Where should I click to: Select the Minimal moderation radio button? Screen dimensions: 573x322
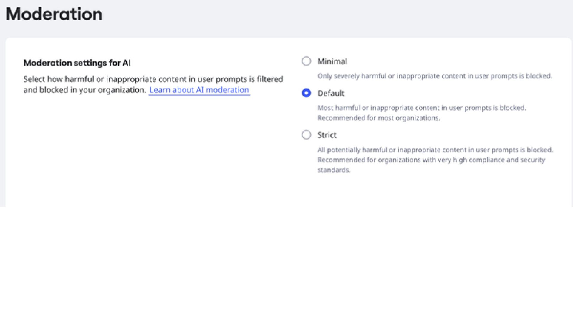(x=306, y=61)
